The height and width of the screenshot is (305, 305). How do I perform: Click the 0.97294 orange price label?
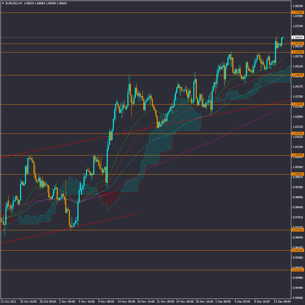click(298, 230)
